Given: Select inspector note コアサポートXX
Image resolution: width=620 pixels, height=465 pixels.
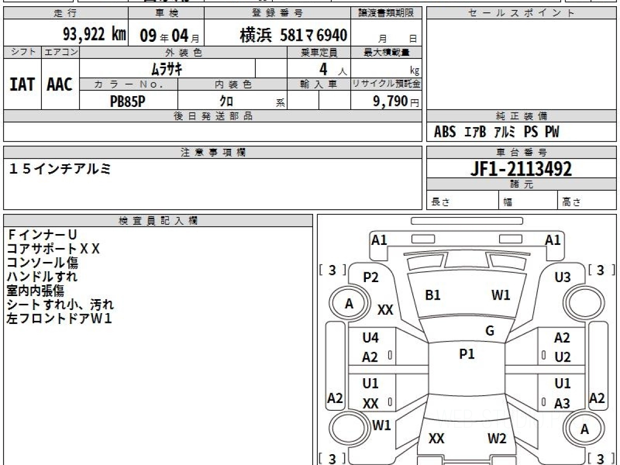Looking at the screenshot, I should pyautogui.click(x=53, y=249).
